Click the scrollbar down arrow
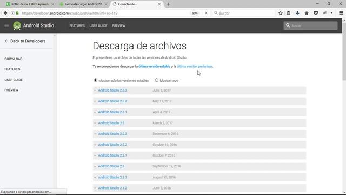The width and height of the screenshot is (346, 195). pyautogui.click(x=344, y=192)
